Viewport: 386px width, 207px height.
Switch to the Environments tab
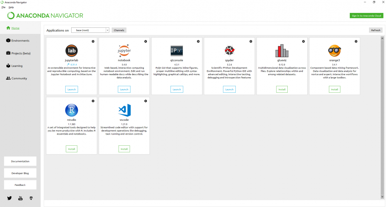point(20,41)
